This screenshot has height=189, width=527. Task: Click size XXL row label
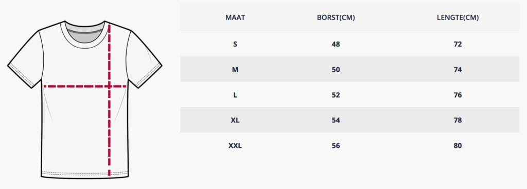point(235,146)
